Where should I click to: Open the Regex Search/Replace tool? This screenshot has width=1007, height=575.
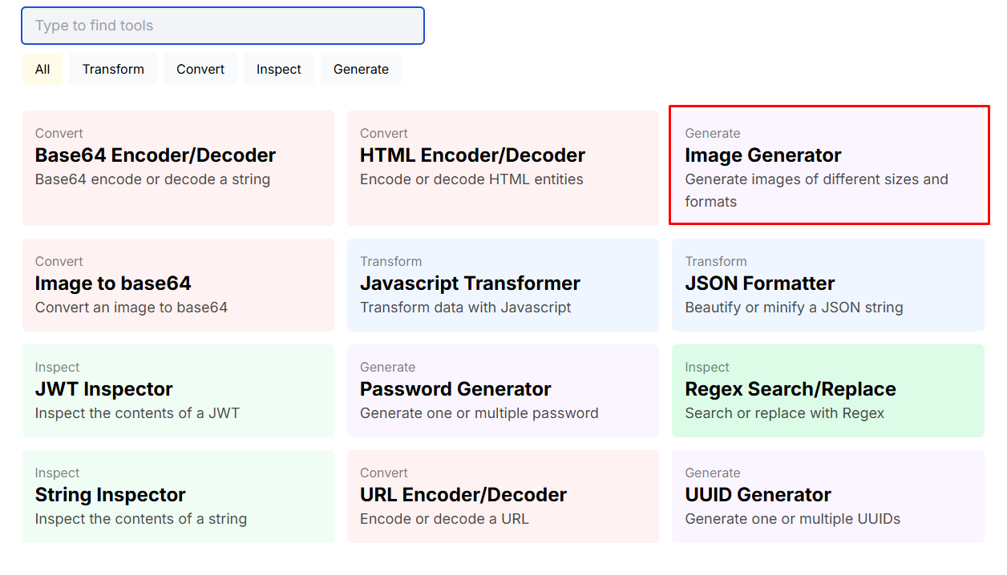[x=829, y=391]
